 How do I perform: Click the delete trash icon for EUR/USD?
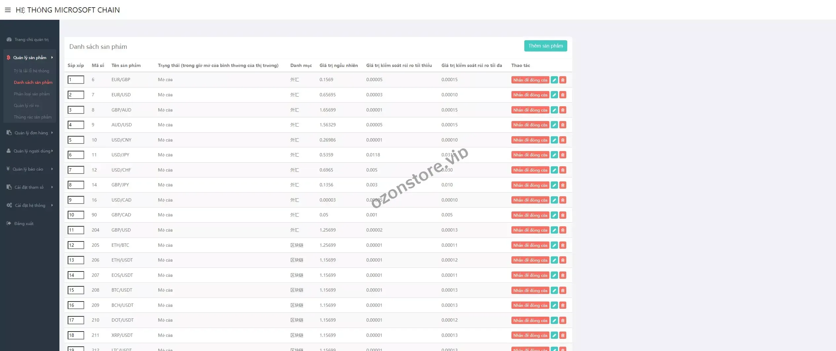(563, 95)
